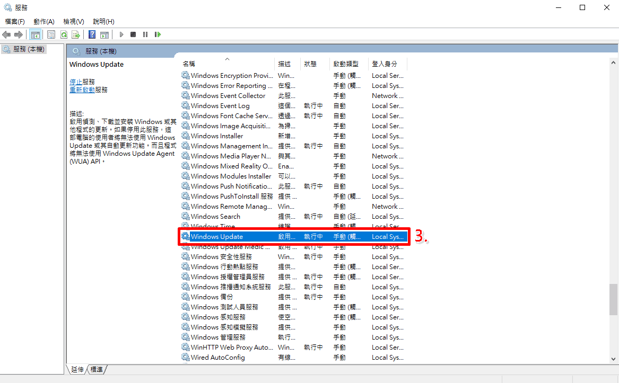Toggle the show/hide action pane icon
The width and height of the screenshot is (619, 383).
104,35
